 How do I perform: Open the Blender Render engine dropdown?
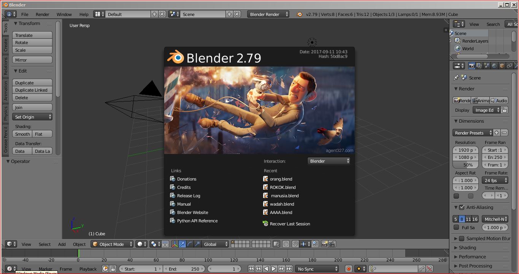268,14
